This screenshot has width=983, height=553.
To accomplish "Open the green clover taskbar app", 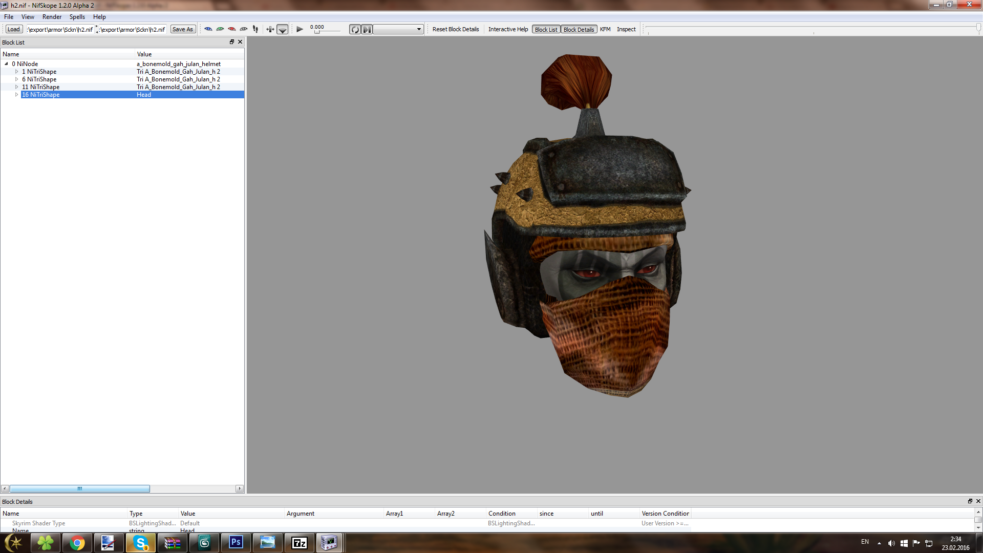I will (x=45, y=543).
